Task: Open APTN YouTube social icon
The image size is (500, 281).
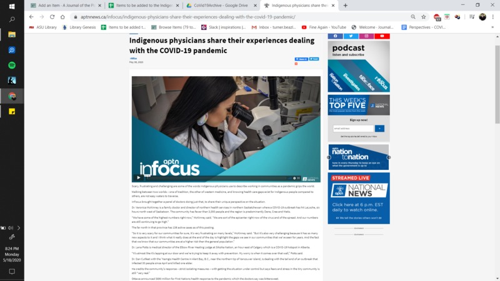Action: (382, 36)
